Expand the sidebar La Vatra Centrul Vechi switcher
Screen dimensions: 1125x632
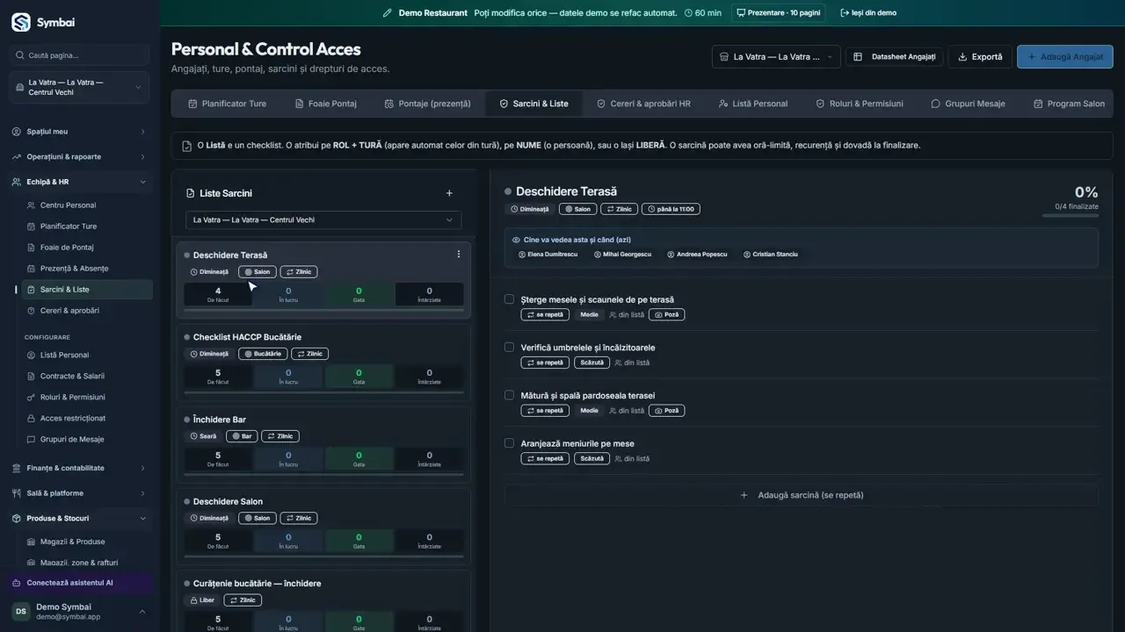(80, 87)
